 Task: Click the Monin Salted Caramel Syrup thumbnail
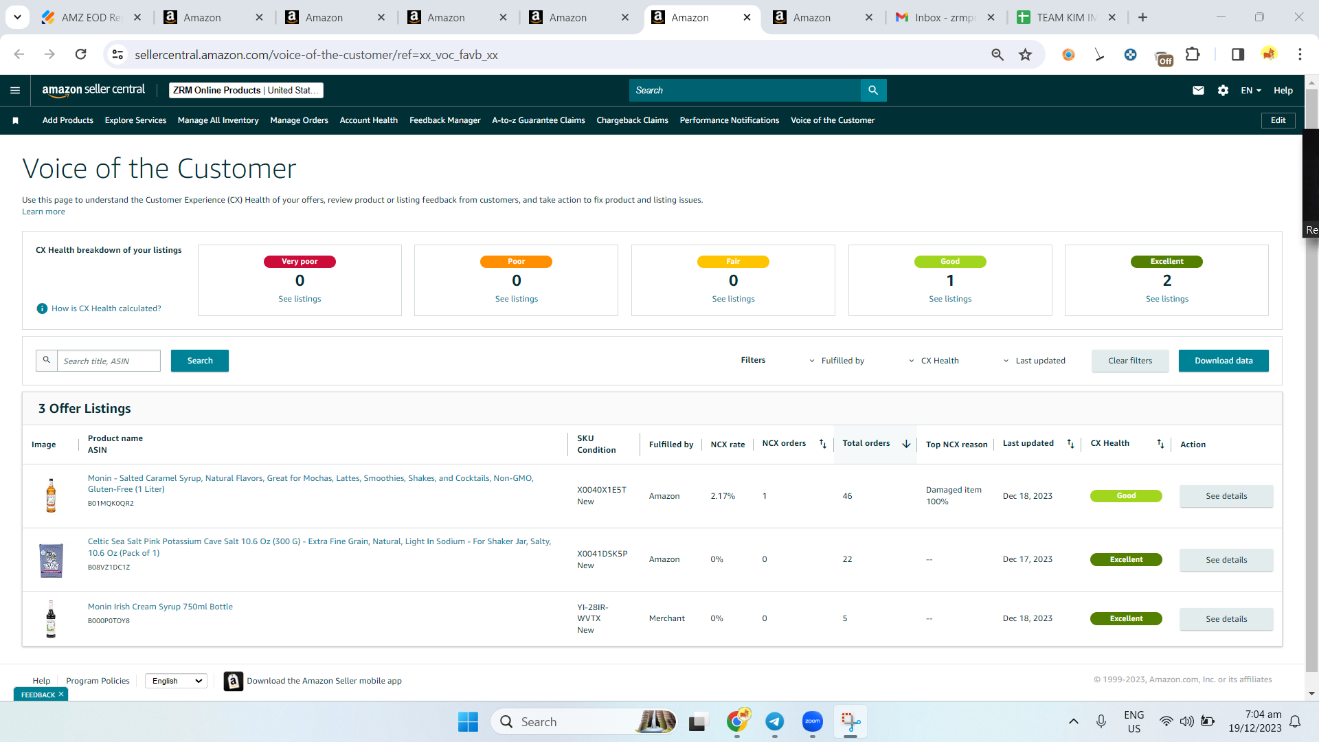(51, 495)
